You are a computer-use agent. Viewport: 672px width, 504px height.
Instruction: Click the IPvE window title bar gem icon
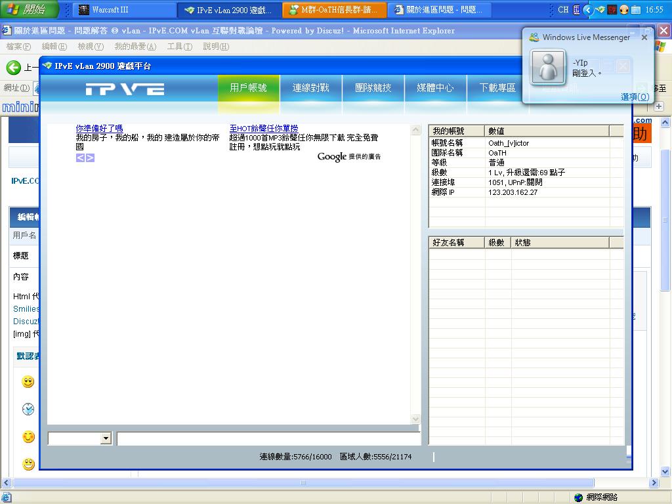[x=47, y=66]
